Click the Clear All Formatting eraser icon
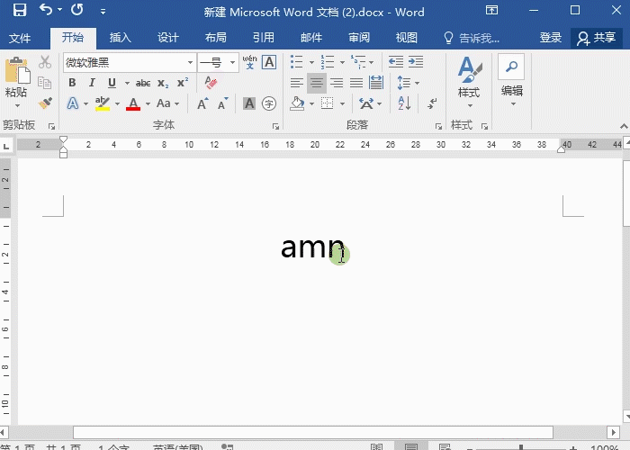Image resolution: width=630 pixels, height=450 pixels. point(211,83)
